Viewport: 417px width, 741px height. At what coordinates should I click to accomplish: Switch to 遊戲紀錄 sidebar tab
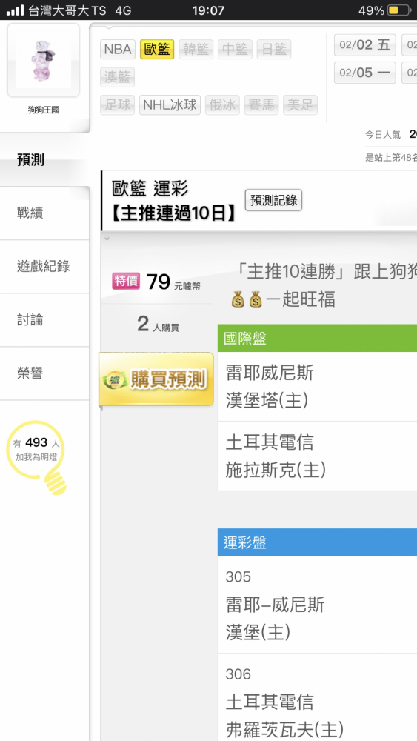coord(44,267)
